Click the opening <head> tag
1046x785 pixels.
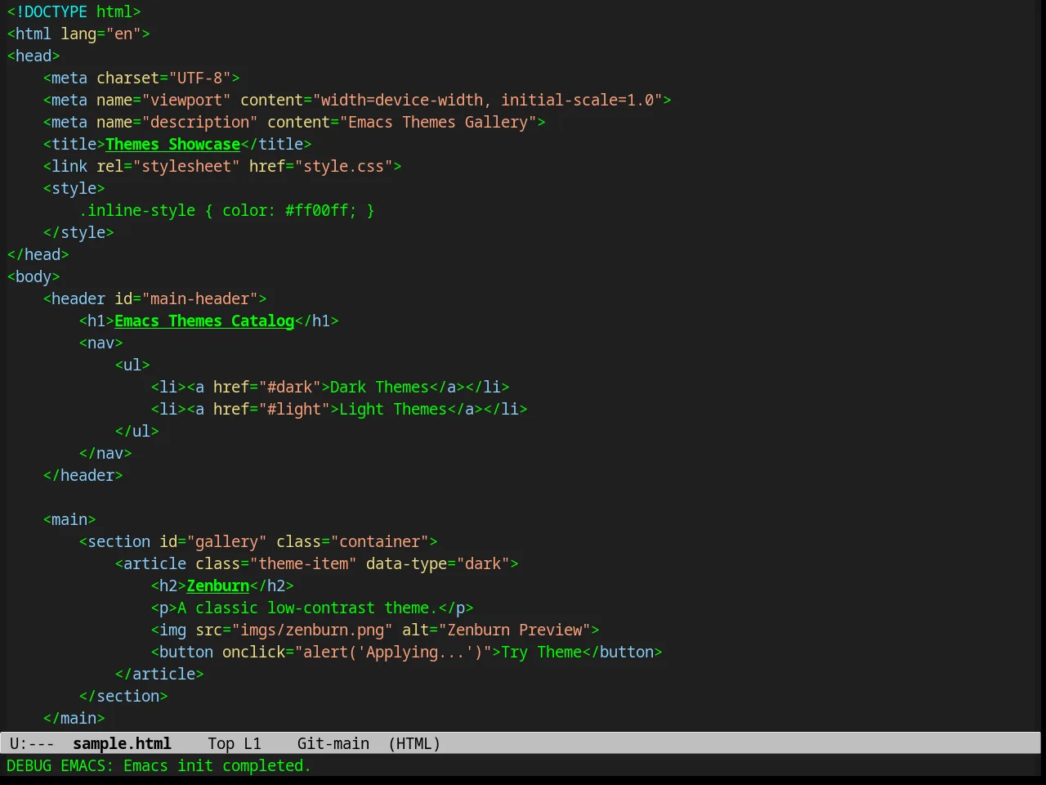coord(34,56)
